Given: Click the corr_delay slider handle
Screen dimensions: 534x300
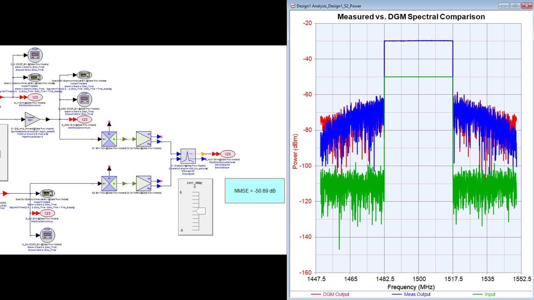Looking at the screenshot, I should (201, 211).
